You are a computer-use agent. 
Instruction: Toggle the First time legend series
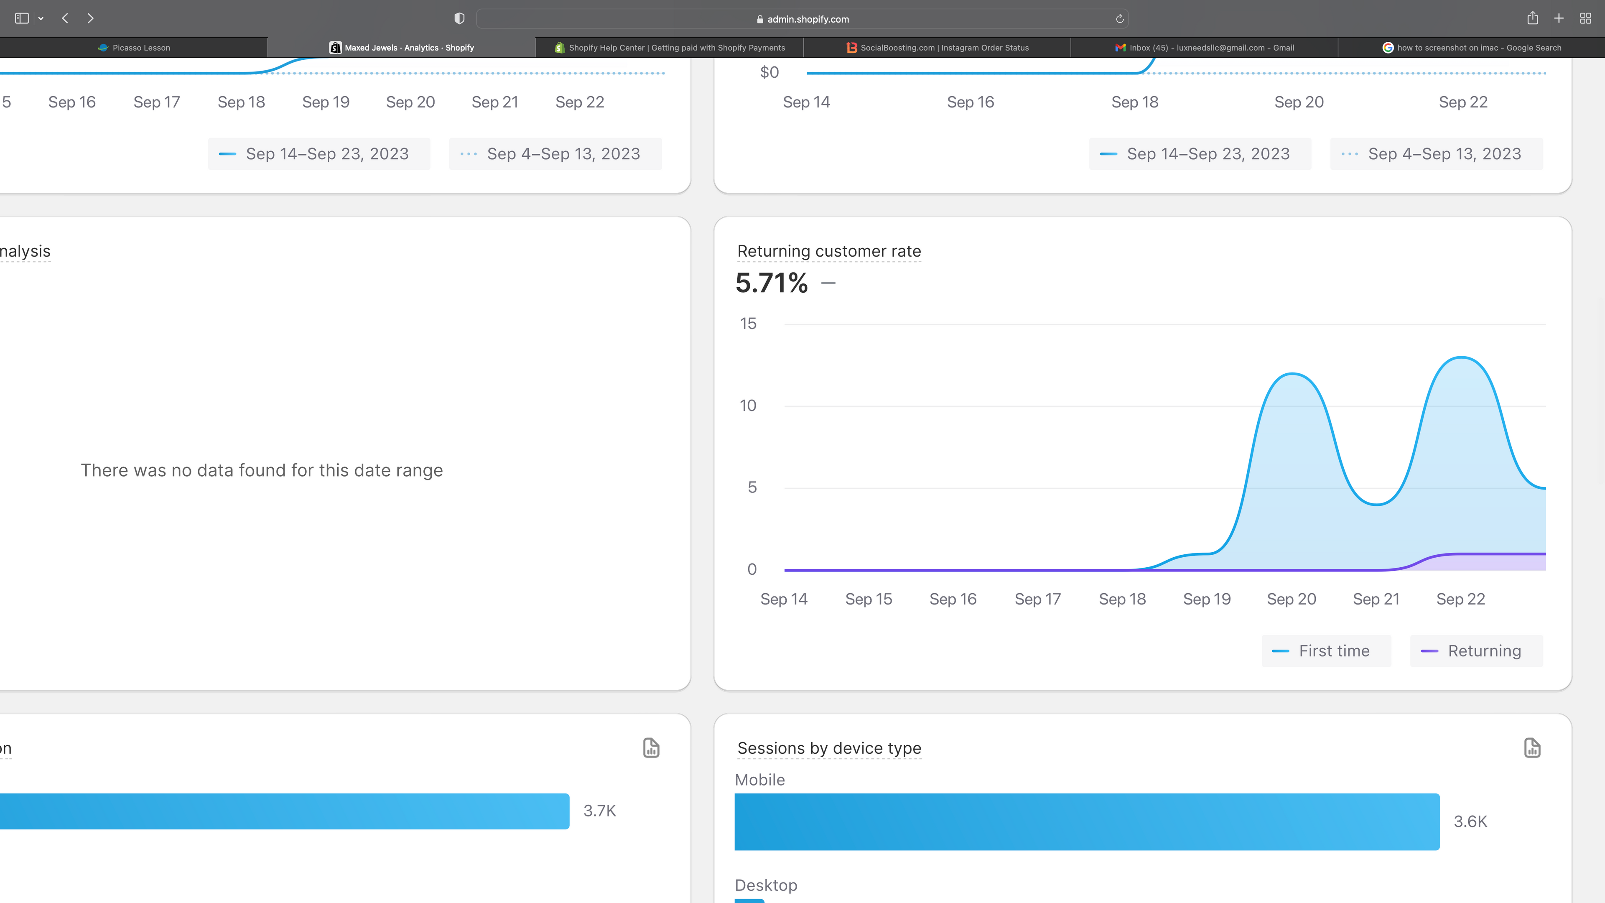(1326, 650)
